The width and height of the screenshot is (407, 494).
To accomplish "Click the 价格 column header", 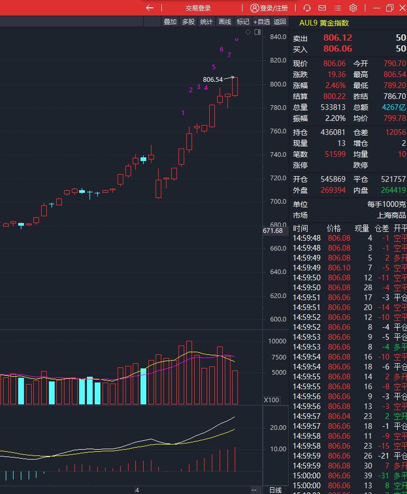I will (x=334, y=228).
